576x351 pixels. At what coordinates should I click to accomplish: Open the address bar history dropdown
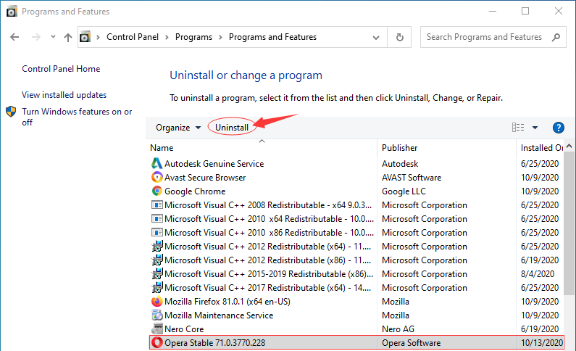[376, 37]
